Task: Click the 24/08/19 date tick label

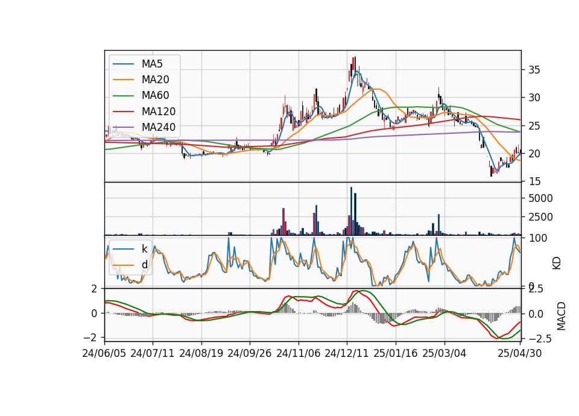Action: coord(201,353)
